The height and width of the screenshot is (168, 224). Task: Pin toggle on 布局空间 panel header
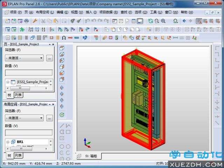[x=50, y=104]
